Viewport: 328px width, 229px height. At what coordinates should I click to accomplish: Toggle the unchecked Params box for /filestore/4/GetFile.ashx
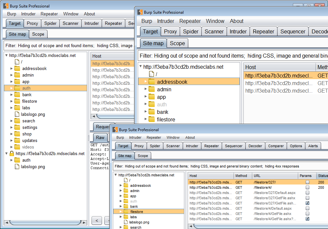308,213
